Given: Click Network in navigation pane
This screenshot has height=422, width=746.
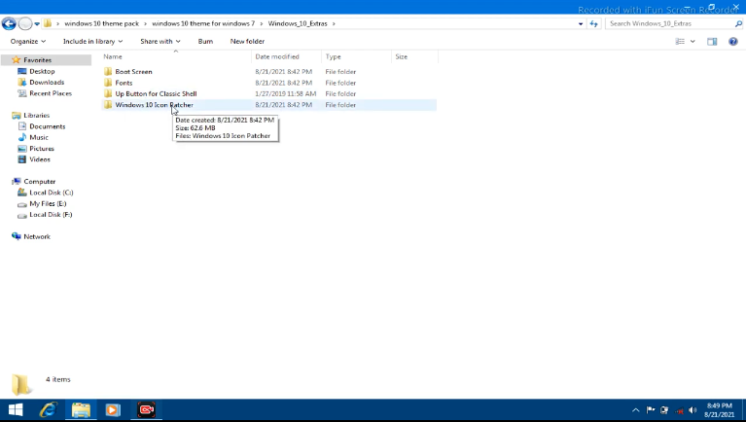Looking at the screenshot, I should pos(37,236).
